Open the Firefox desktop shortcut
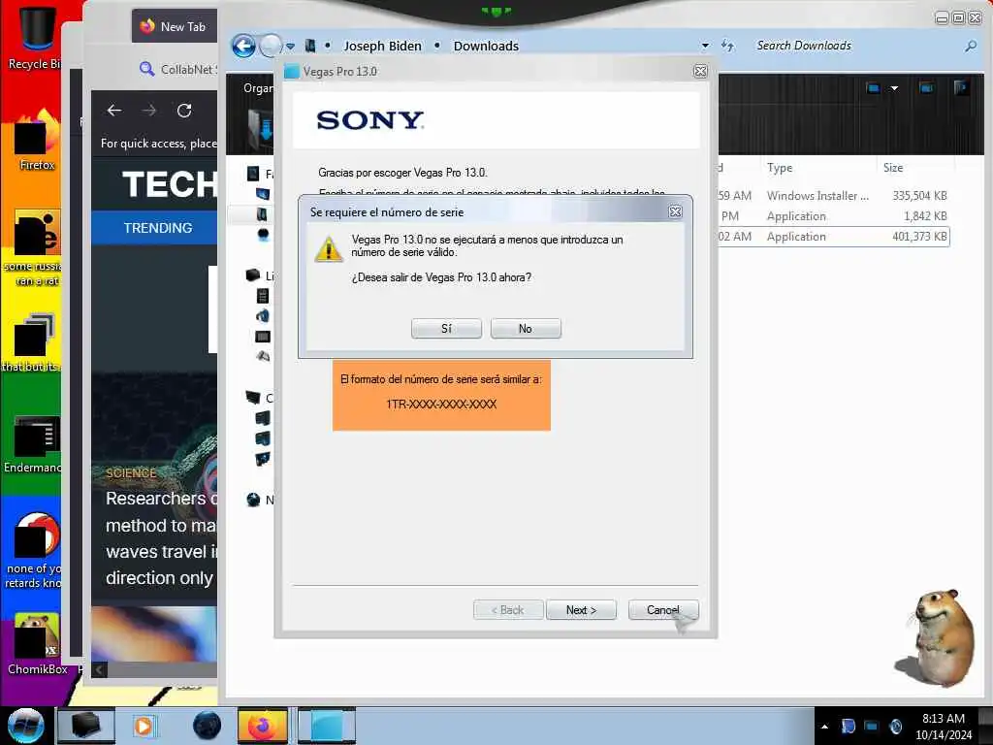Screen dimensions: 993x745 click(36, 141)
